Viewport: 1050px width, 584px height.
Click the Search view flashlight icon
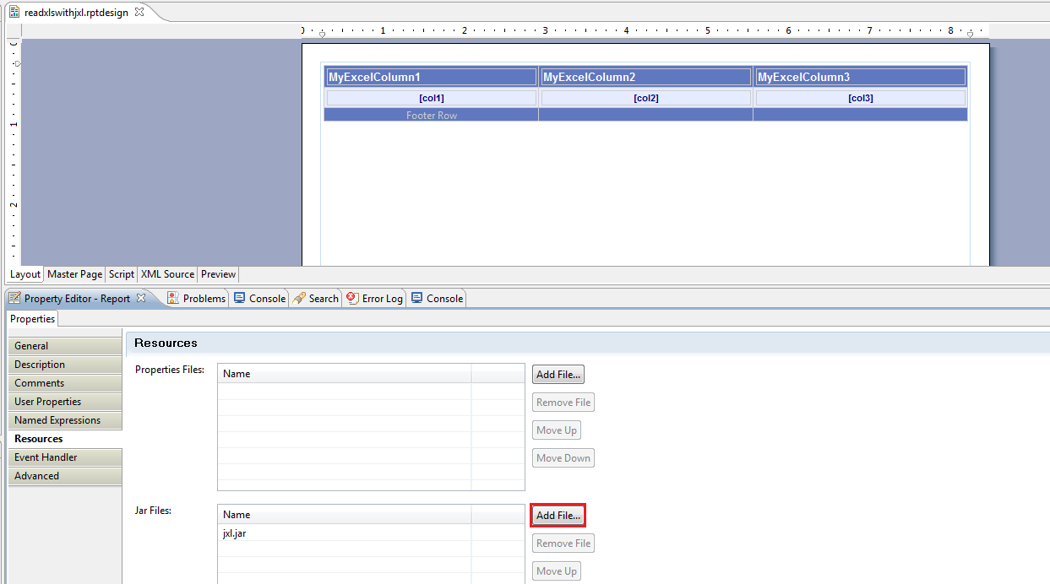click(x=299, y=298)
